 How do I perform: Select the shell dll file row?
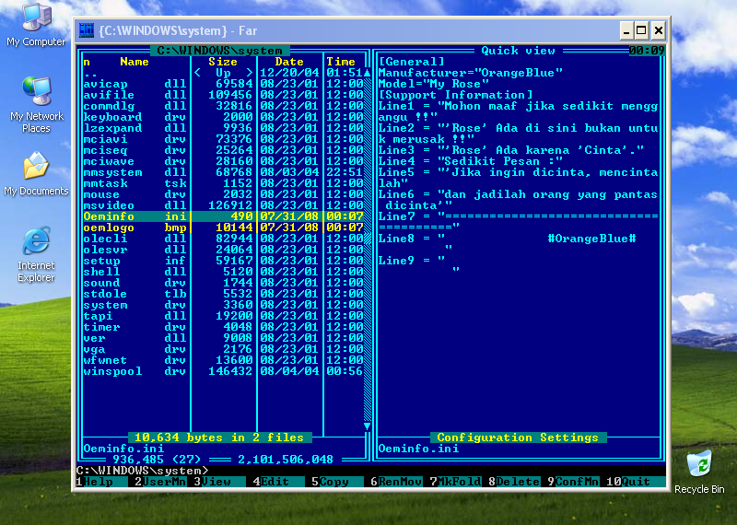tap(223, 272)
